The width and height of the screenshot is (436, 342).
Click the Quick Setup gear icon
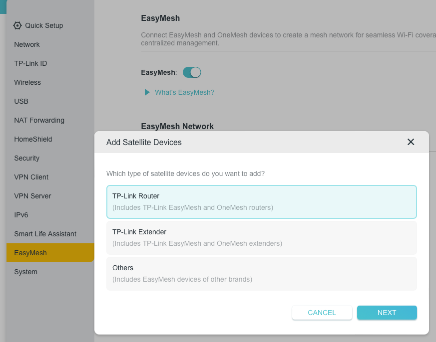(x=17, y=25)
